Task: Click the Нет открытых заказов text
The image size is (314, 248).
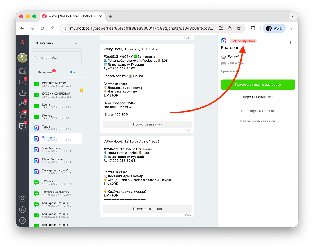Action: [258, 121]
